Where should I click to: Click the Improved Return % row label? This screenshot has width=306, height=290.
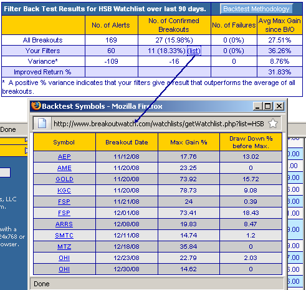coord(42,72)
